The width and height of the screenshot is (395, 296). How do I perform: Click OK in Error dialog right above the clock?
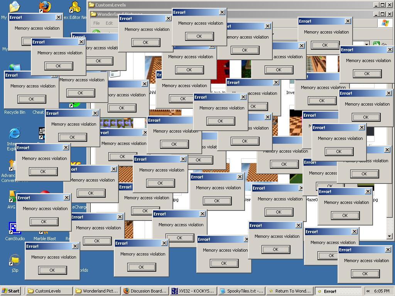click(x=365, y=274)
